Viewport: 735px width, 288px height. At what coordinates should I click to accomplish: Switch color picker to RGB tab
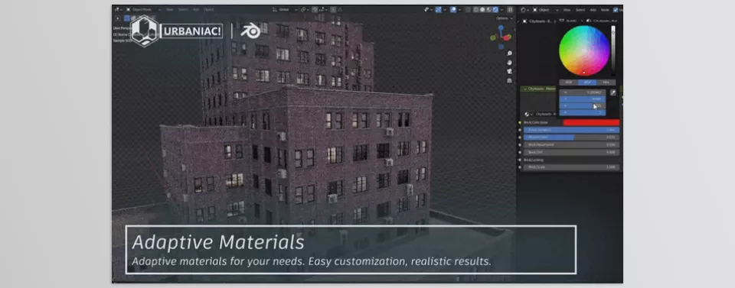coord(568,83)
